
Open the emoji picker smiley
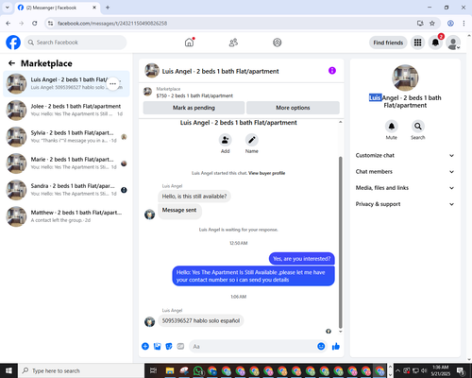click(x=321, y=347)
